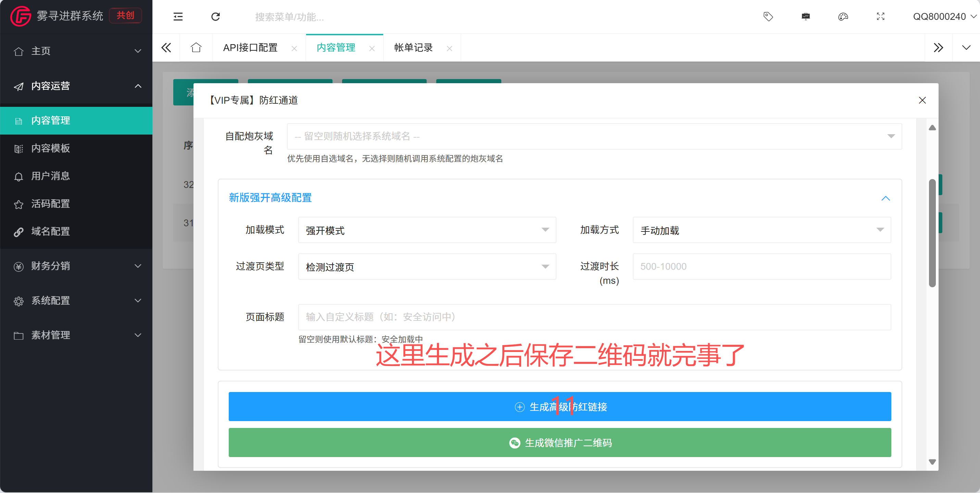Collapse the 内容运营 sidebar menu
Viewport: 980px width, 493px height.
click(76, 86)
